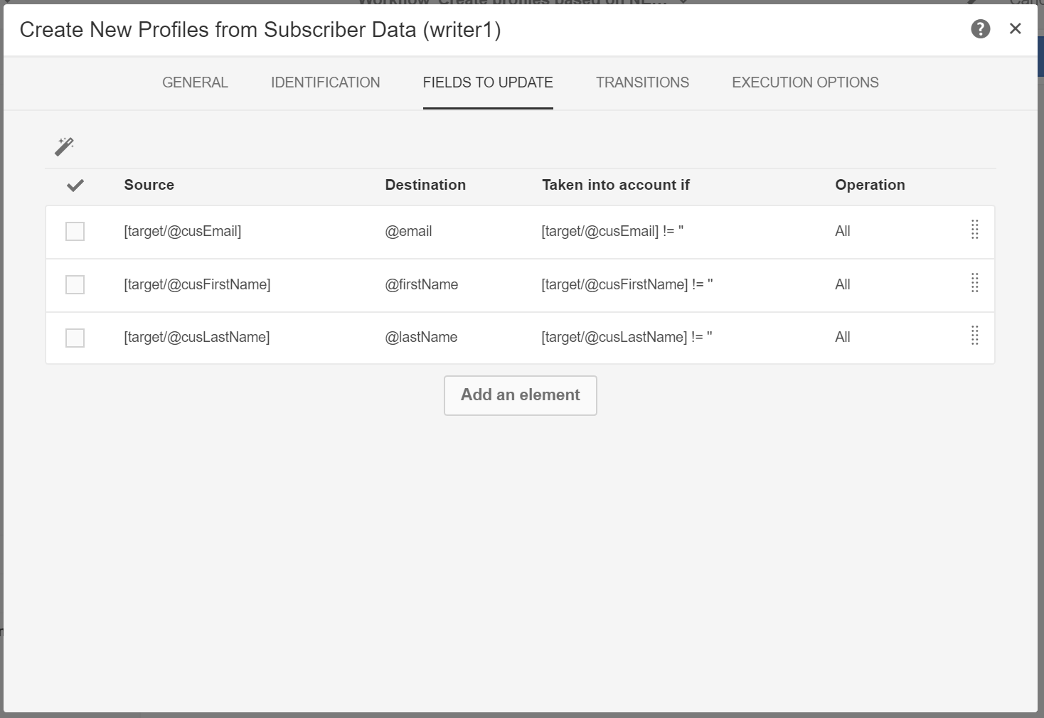Open the Identification tab
Image resolution: width=1044 pixels, height=718 pixels.
[325, 82]
